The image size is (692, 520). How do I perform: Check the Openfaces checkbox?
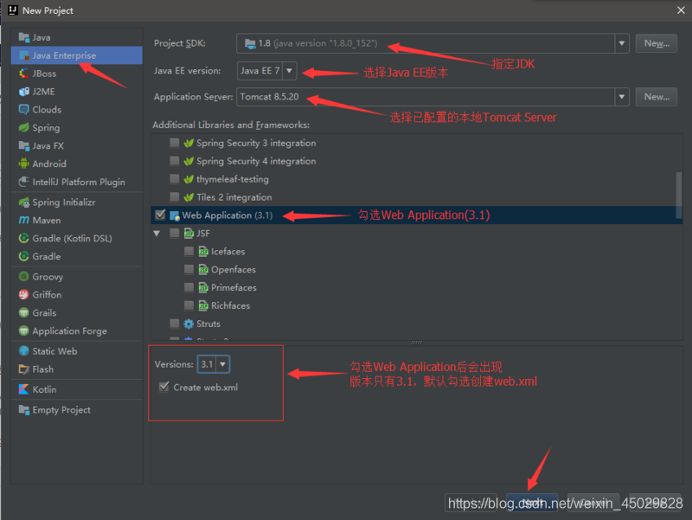tap(189, 269)
